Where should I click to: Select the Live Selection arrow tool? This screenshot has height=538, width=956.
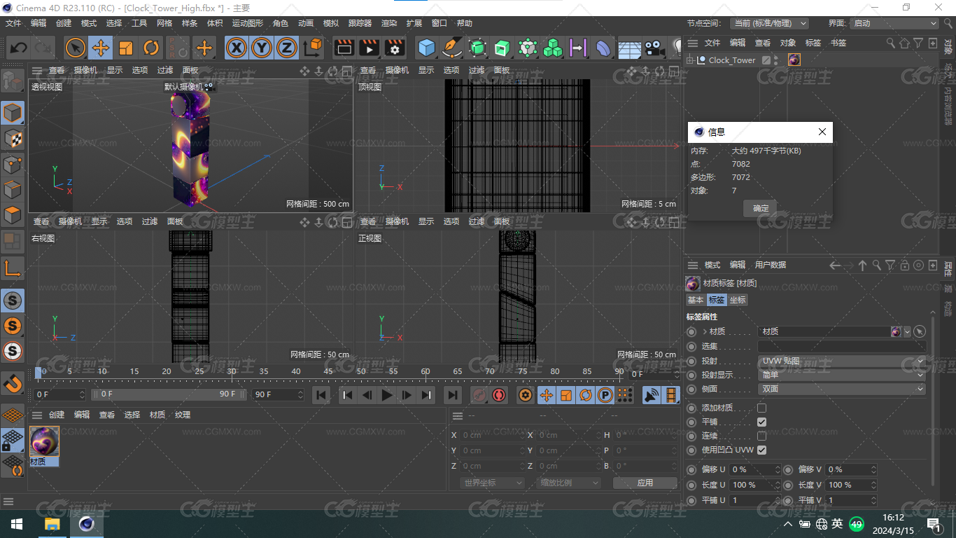[x=76, y=48]
